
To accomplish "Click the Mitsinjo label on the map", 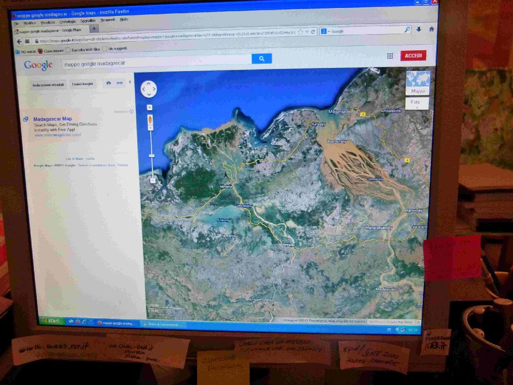I will pyautogui.click(x=227, y=187).
